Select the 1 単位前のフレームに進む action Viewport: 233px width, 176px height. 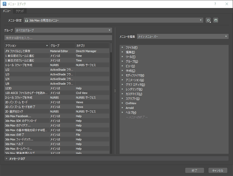57,56
